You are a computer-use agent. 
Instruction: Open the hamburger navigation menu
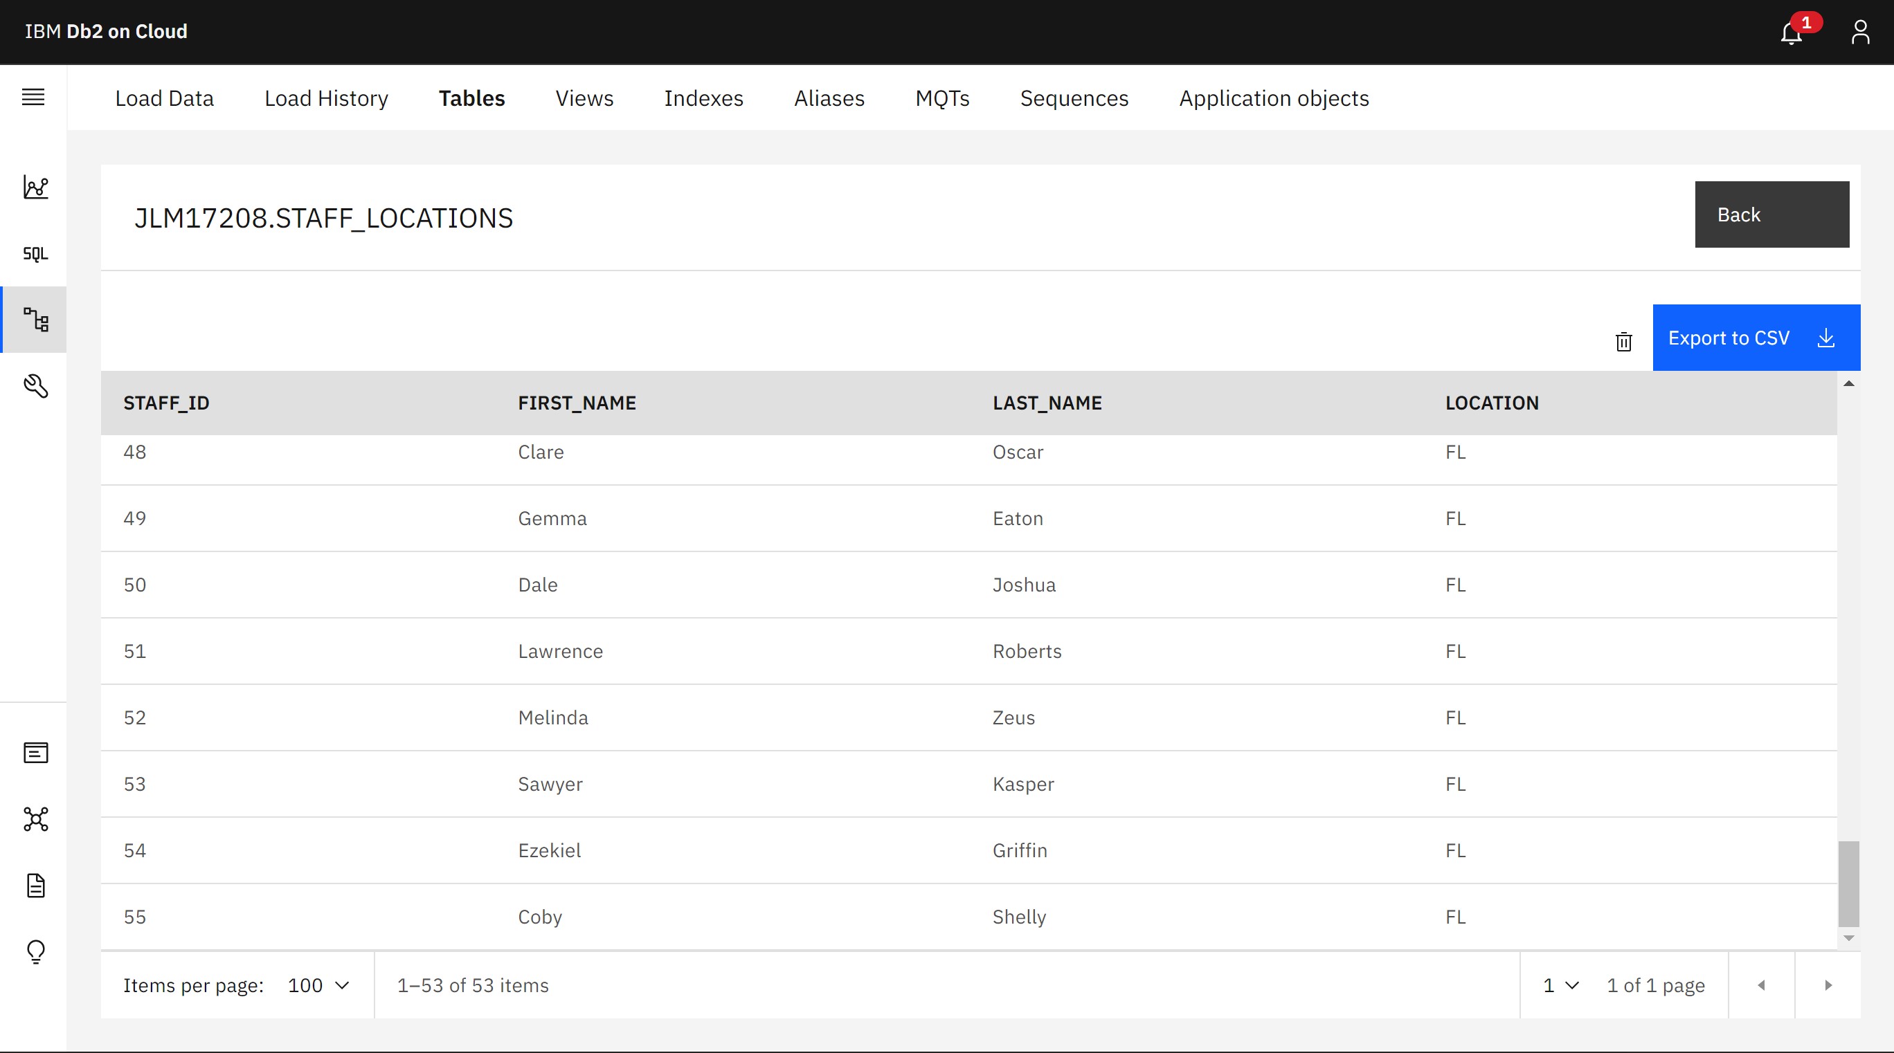(x=33, y=97)
